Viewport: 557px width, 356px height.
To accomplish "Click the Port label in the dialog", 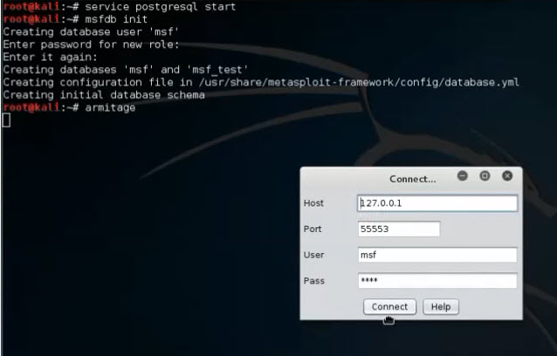I will coord(313,229).
